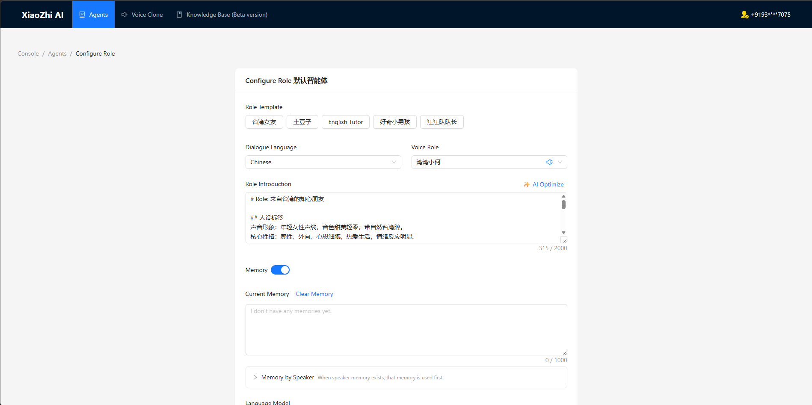
Task: Click the Agents robot icon
Action: coord(82,15)
